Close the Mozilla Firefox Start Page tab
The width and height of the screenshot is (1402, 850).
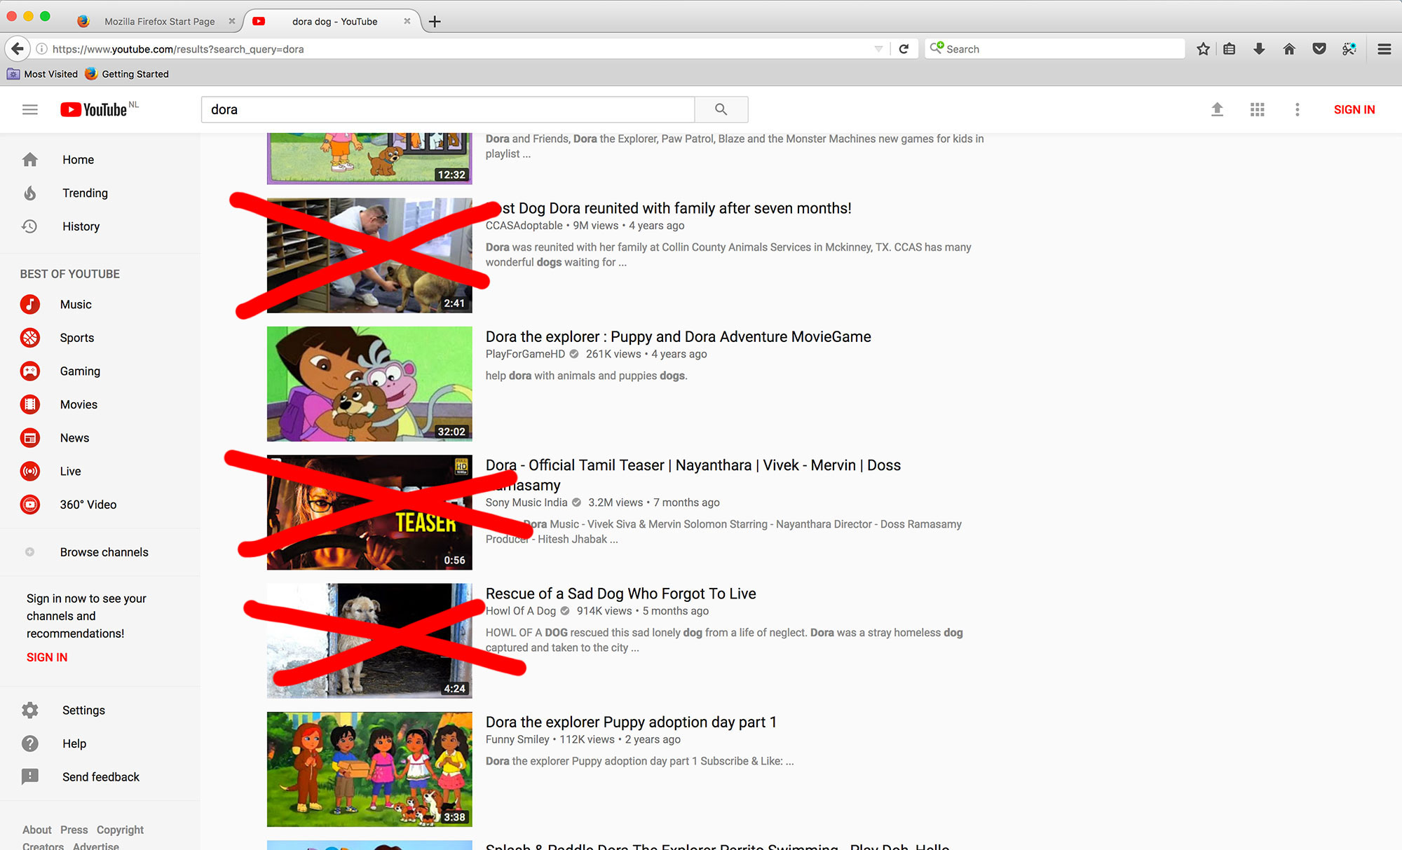232,22
